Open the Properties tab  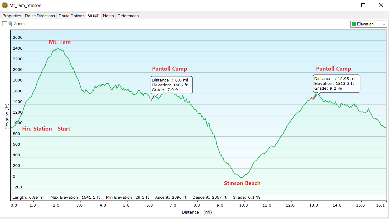click(x=12, y=16)
